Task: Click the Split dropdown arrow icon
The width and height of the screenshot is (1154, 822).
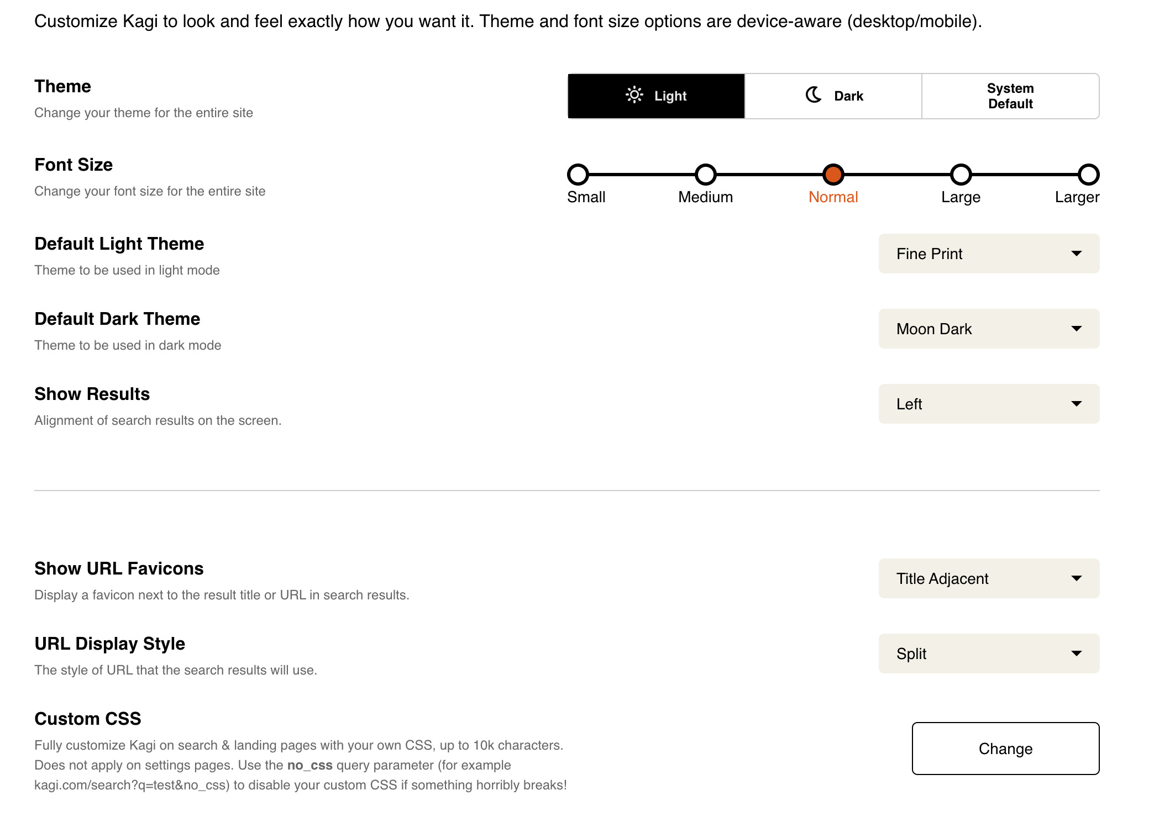Action: pyautogui.click(x=1076, y=654)
